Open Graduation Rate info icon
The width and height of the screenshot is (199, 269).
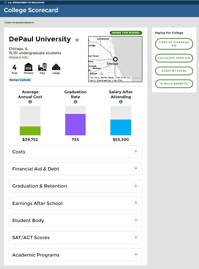[x=75, y=102]
